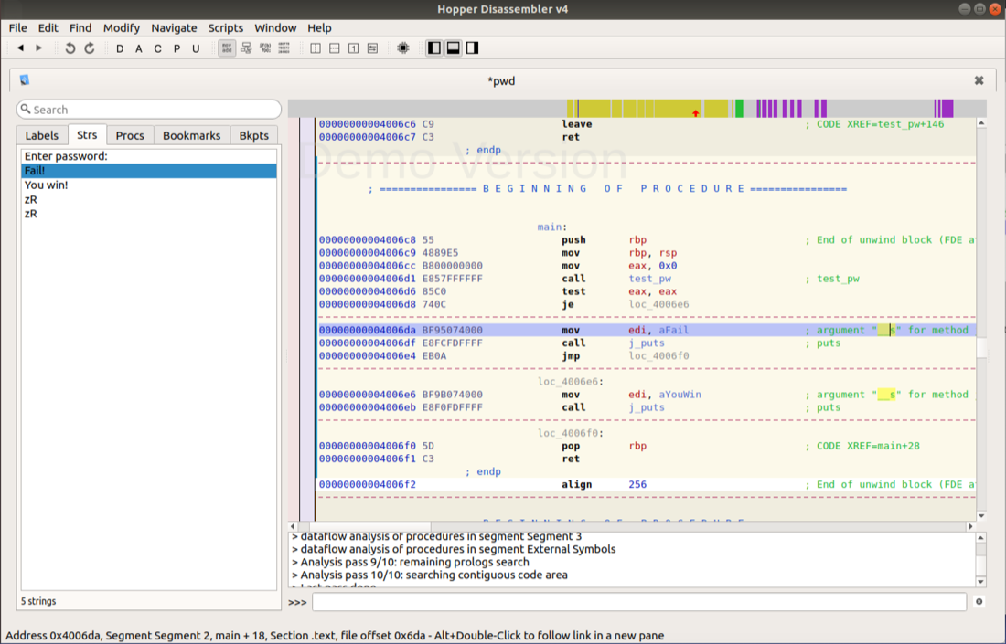Click the CPU chip icon
The height and width of the screenshot is (644, 1006).
point(402,48)
